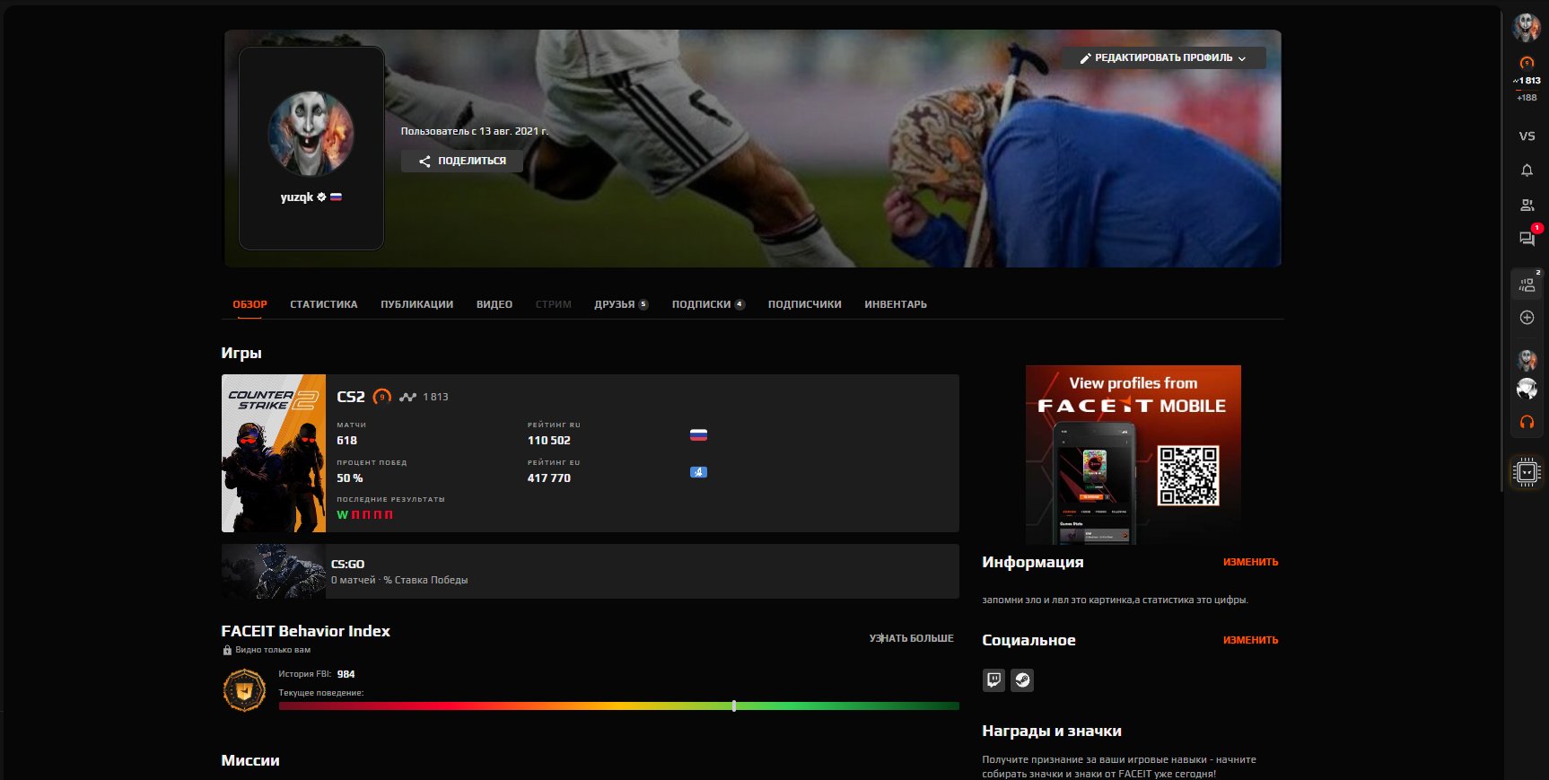Click the Поделиться share button
The height and width of the screenshot is (780, 1549).
click(462, 161)
